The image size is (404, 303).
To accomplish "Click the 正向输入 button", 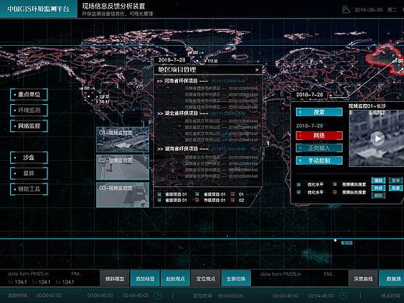I will pos(319,148).
